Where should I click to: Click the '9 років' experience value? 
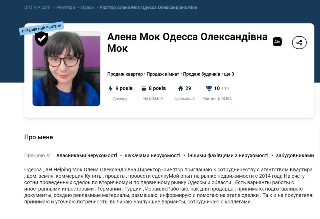(x=124, y=88)
